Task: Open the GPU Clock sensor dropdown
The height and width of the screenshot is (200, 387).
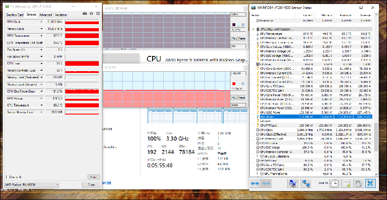Action: pyautogui.click(x=42, y=21)
